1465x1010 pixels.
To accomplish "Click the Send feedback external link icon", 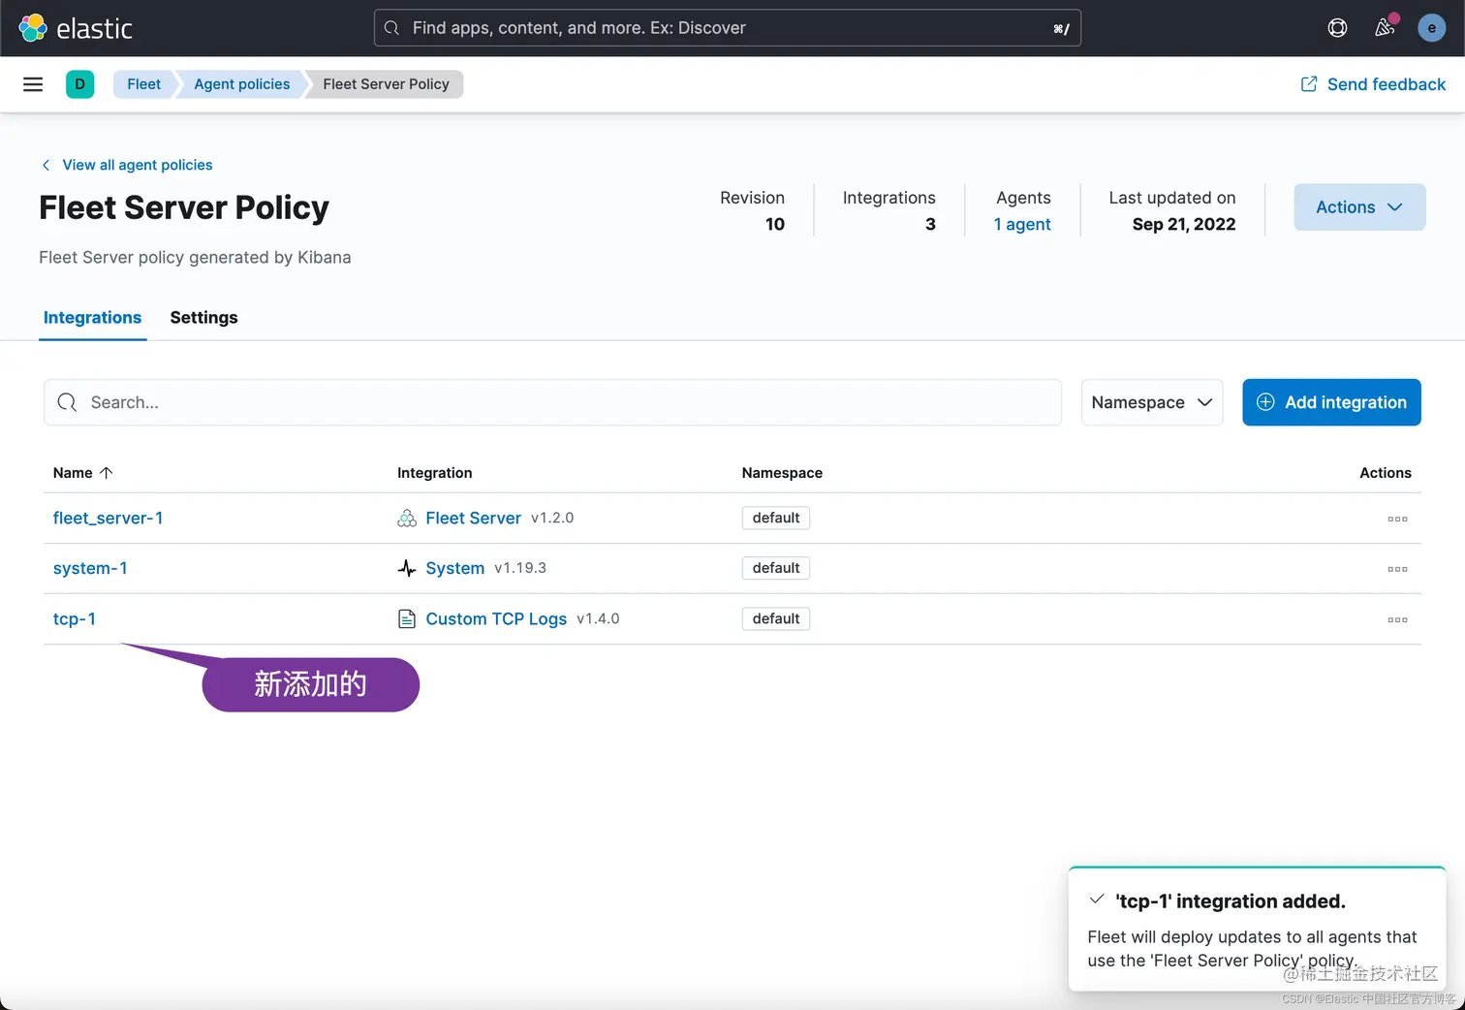I will 1309,84.
